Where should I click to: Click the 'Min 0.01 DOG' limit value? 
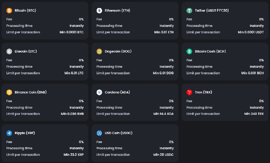[163, 73]
